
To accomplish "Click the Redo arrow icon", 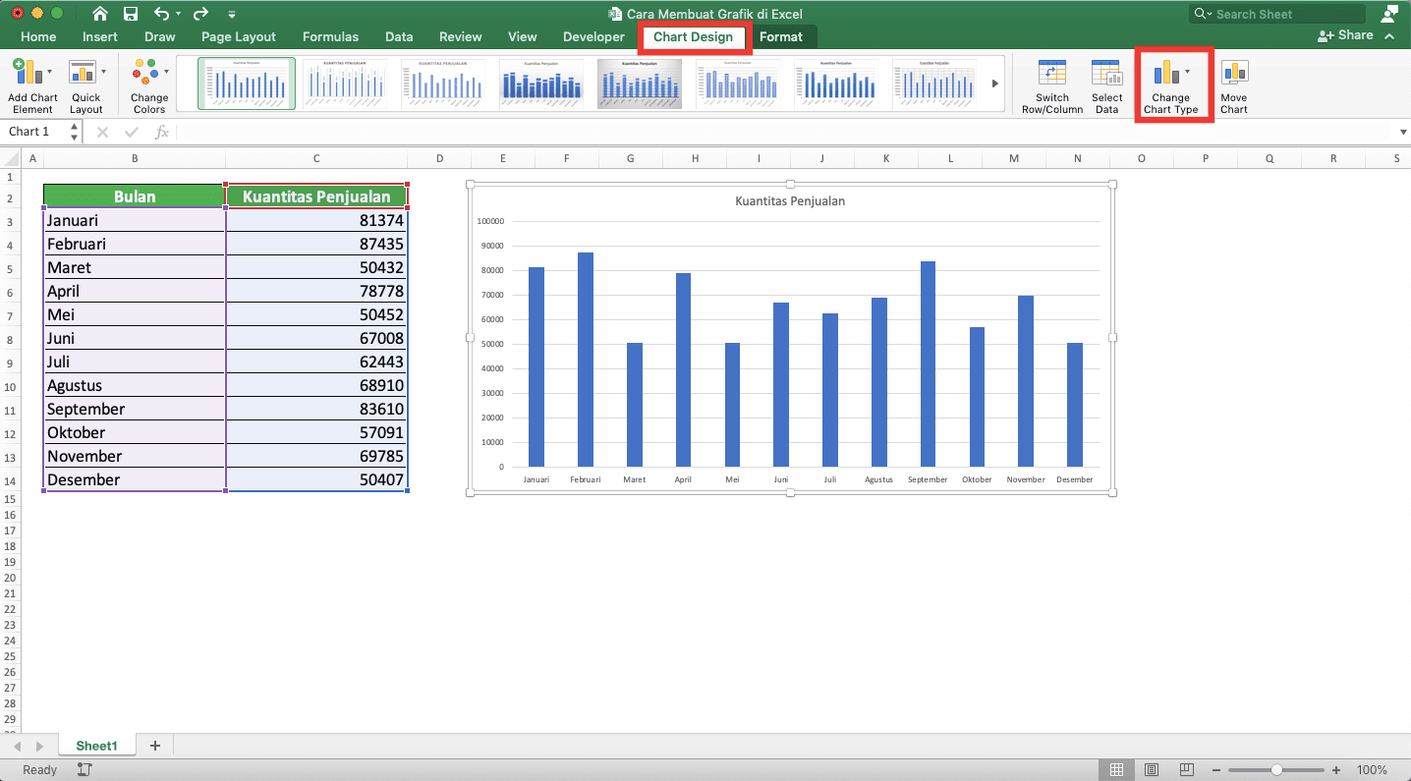I will pyautogui.click(x=200, y=14).
